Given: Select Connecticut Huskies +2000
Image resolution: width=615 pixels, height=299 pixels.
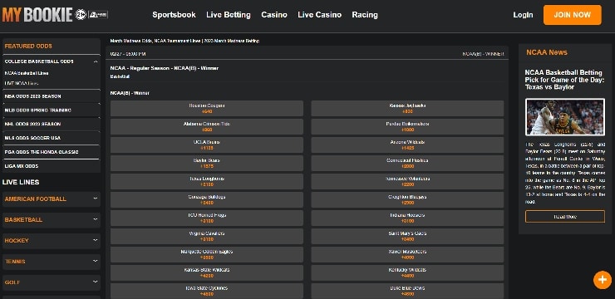Looking at the screenshot, I should (407, 164).
